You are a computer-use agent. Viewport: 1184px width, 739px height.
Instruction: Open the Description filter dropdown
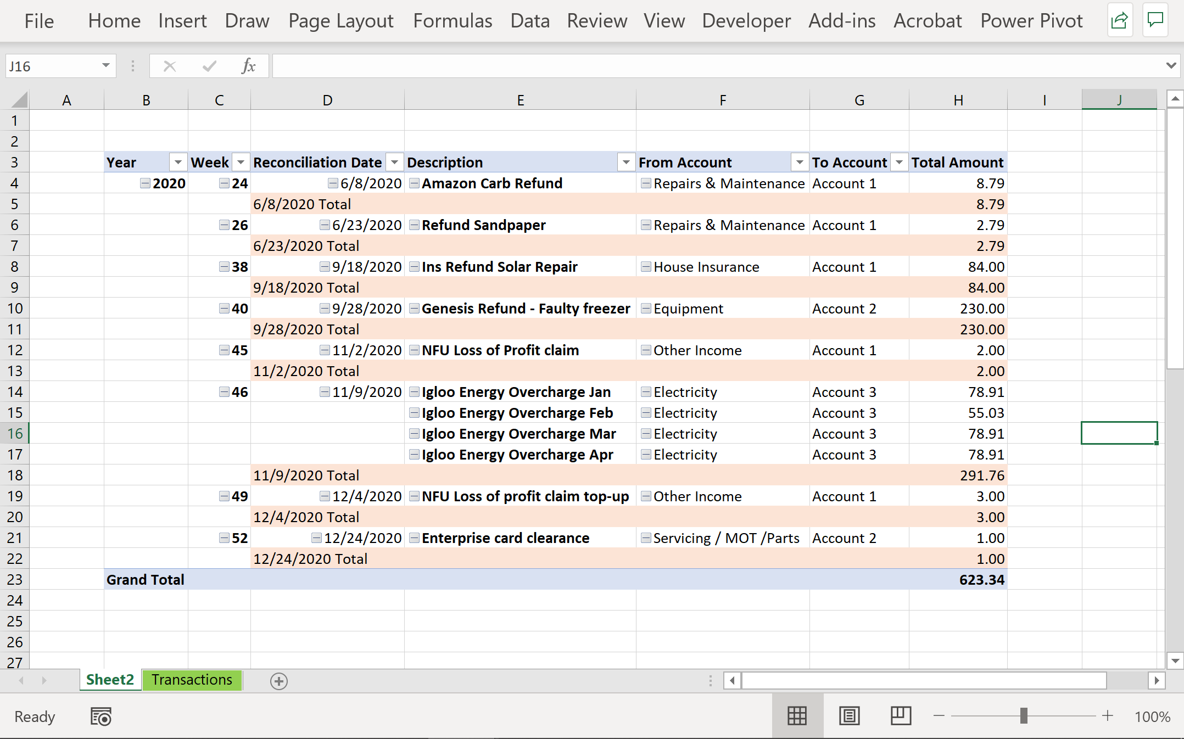[x=626, y=163]
